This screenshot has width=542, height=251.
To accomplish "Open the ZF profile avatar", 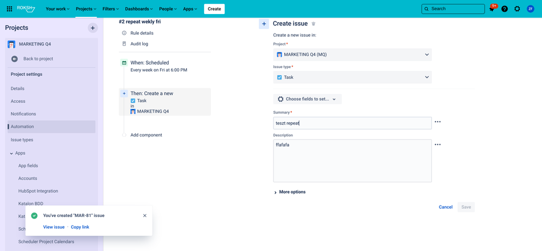I will coord(530,9).
